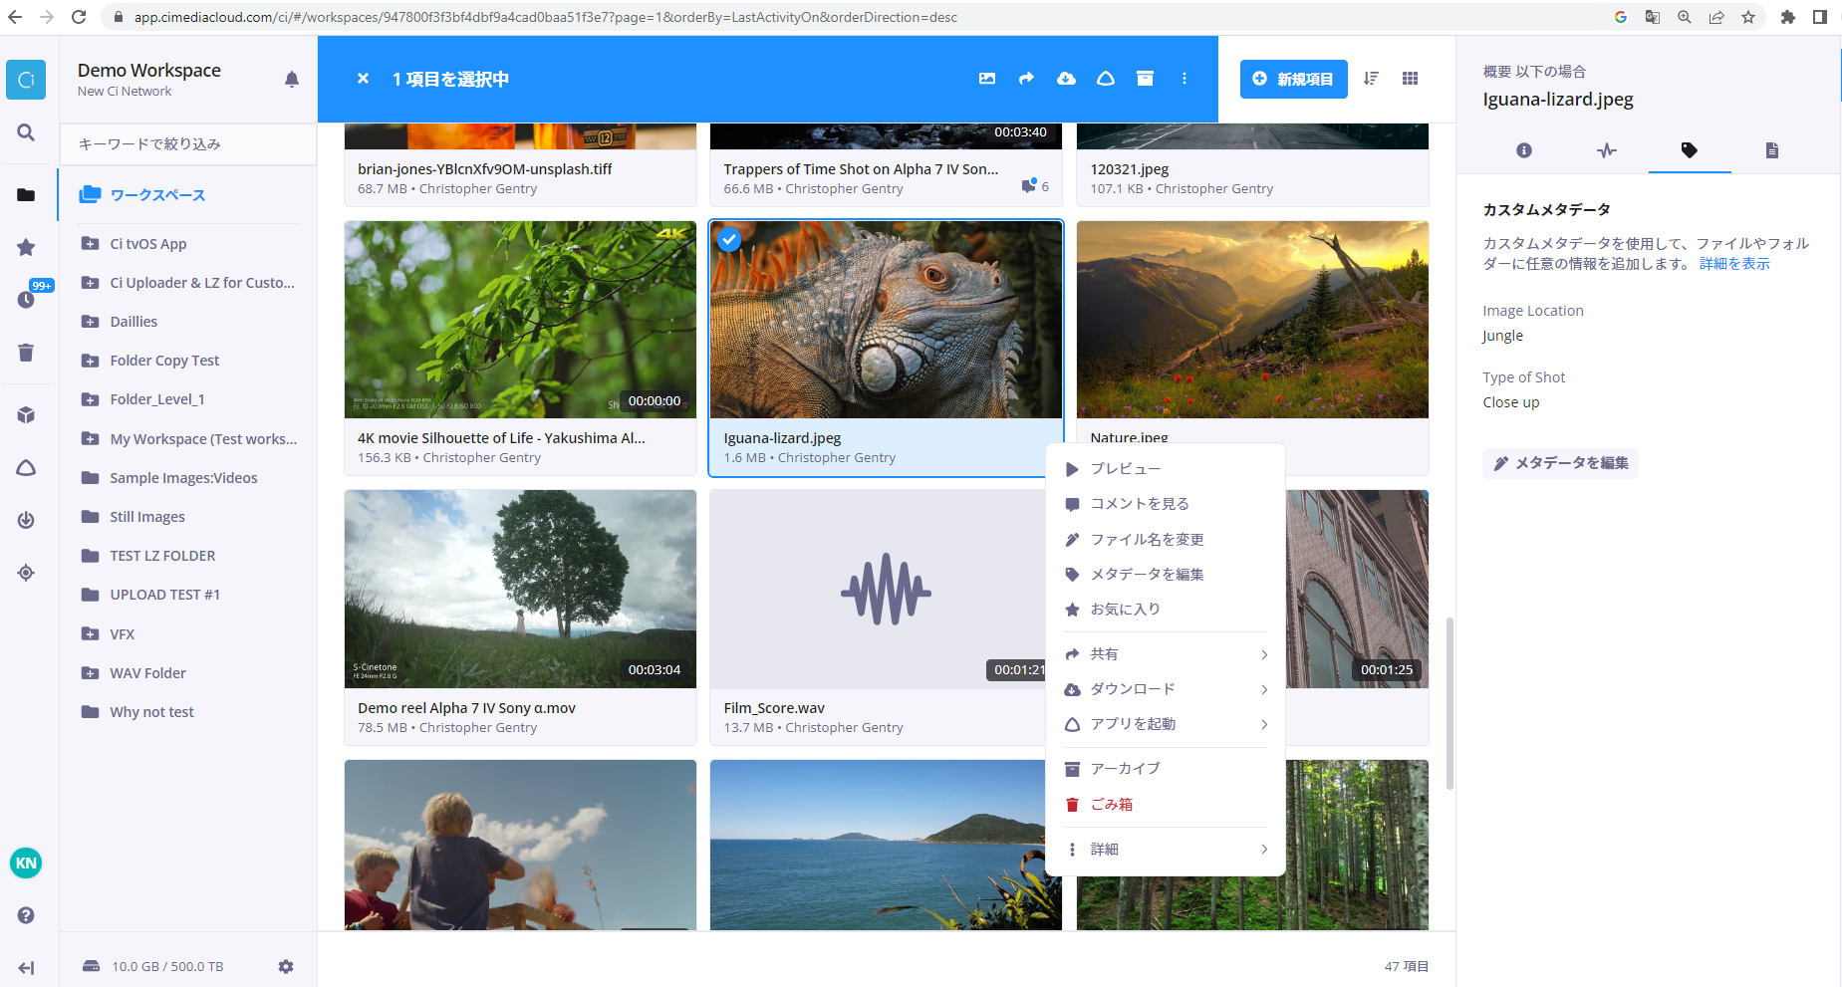The image size is (1842, 987).
Task: Expand the VFX folder
Action: 90,634
